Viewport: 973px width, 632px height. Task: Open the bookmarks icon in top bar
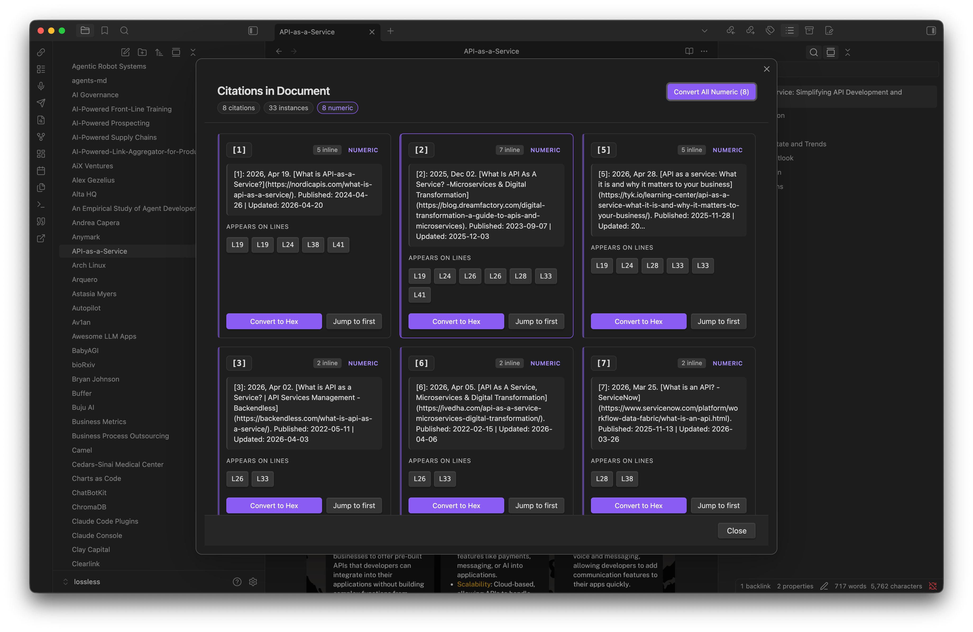click(105, 31)
